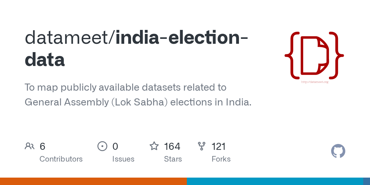370x185 pixels.
Task: Click the orange language bar segment
Action: 93,181
